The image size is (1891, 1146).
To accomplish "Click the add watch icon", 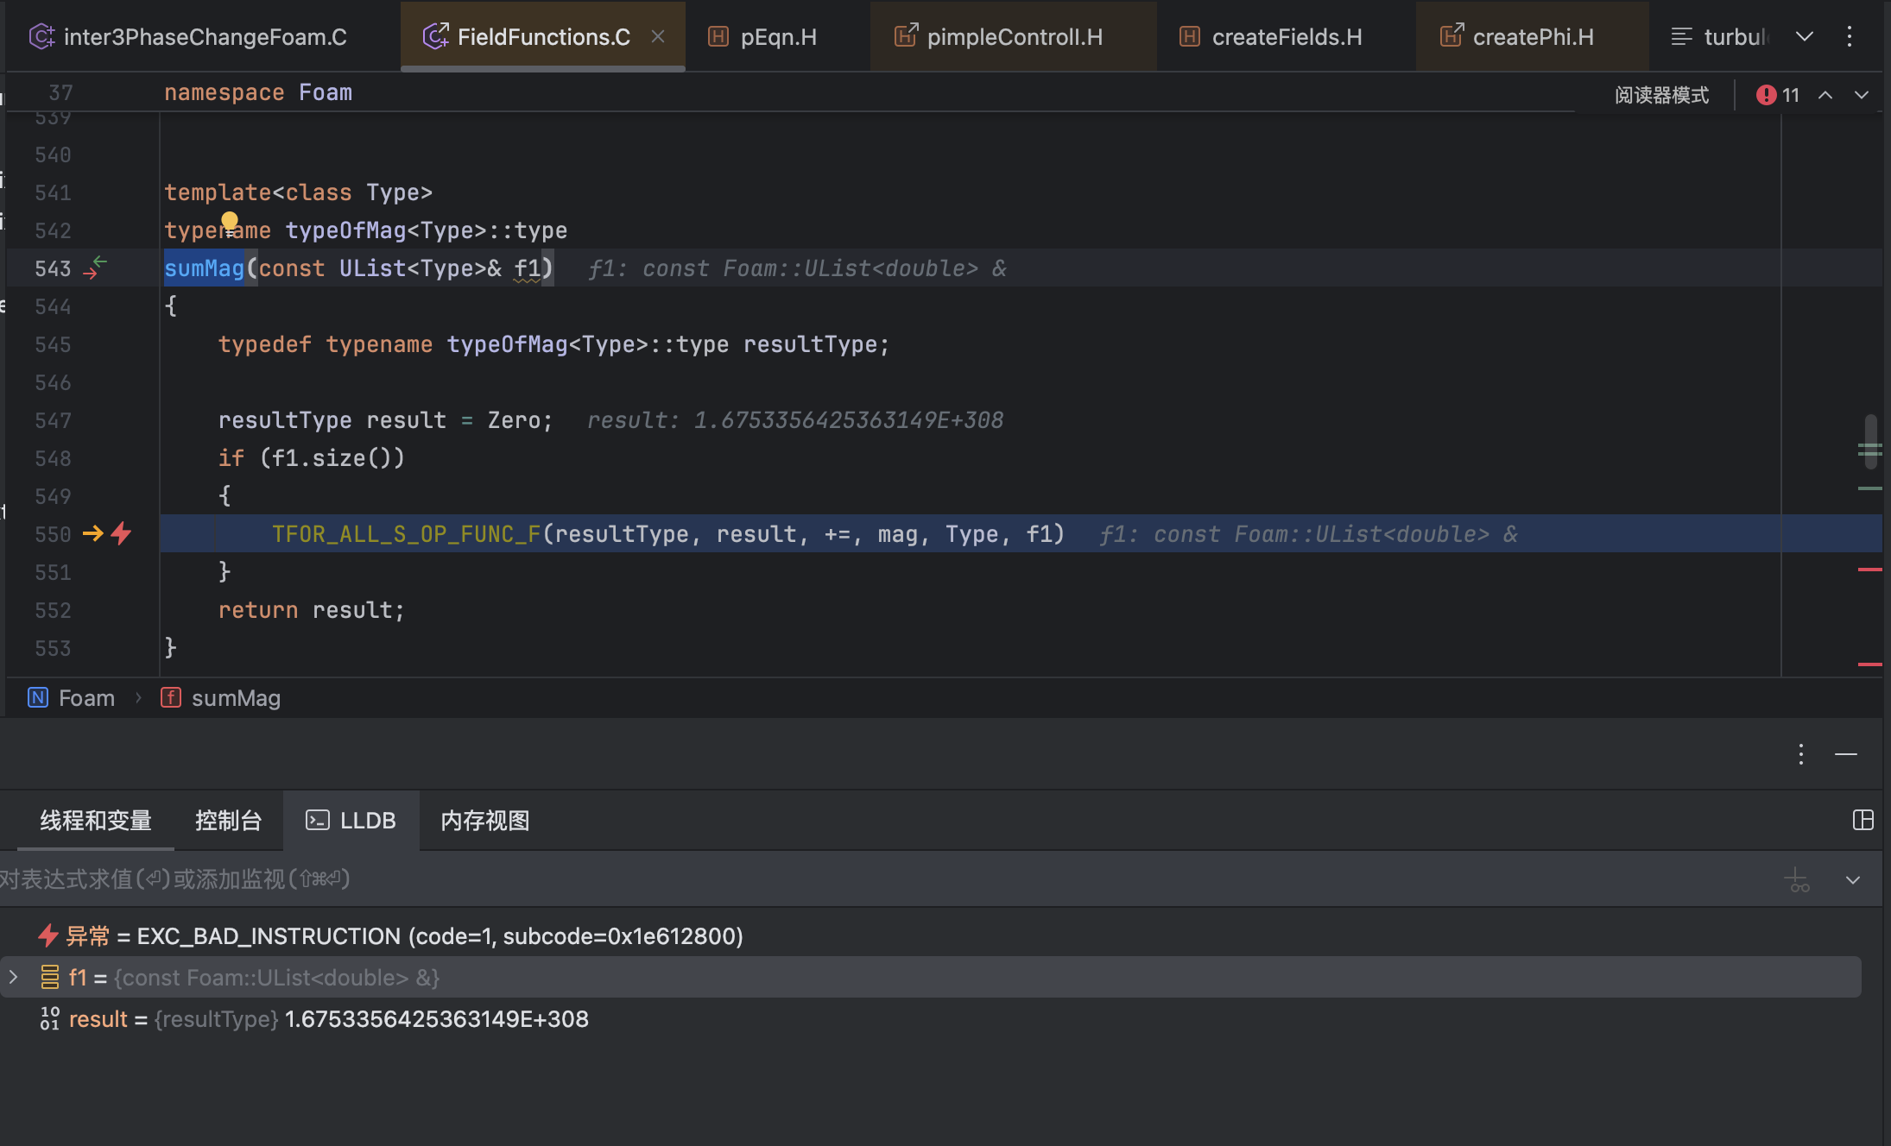I will click(1797, 880).
